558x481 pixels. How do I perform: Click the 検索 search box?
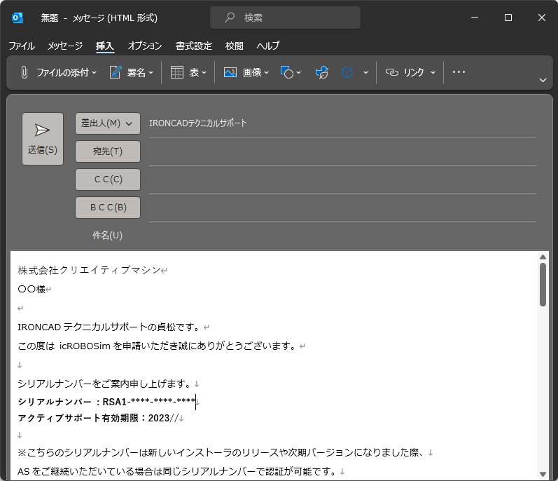click(x=285, y=18)
